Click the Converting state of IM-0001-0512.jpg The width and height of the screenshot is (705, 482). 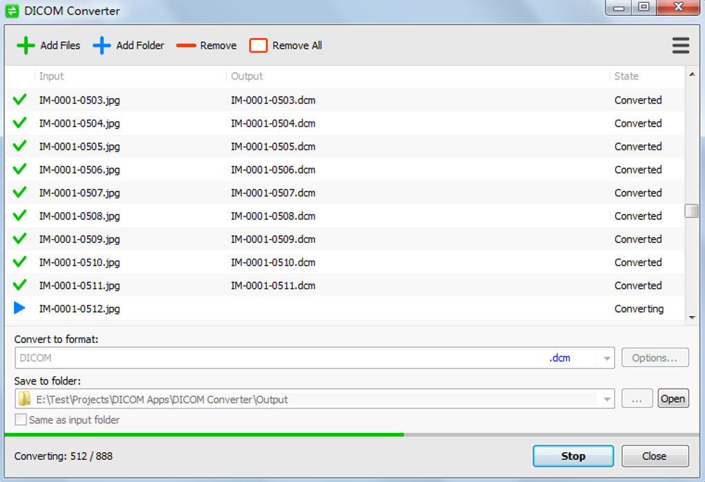pos(639,308)
